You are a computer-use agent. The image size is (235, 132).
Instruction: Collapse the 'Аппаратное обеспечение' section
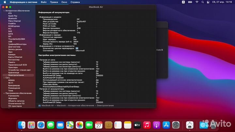coord(4,11)
